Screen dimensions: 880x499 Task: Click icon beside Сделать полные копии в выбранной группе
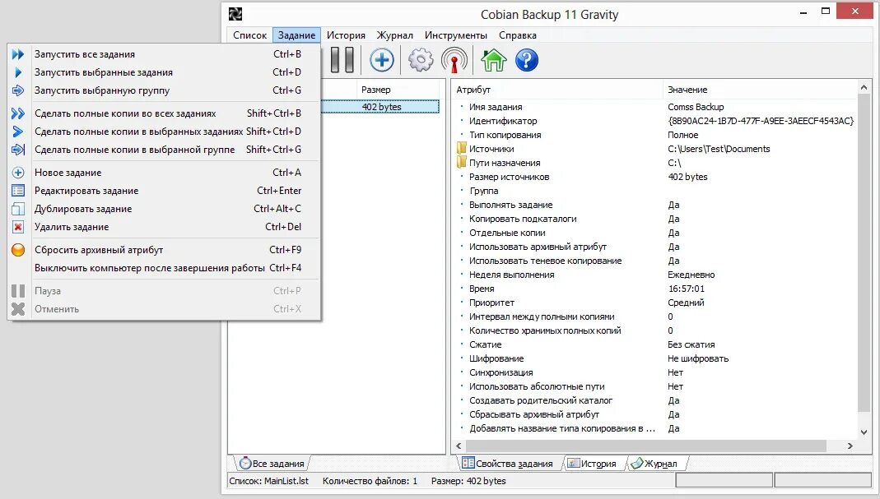tap(18, 149)
